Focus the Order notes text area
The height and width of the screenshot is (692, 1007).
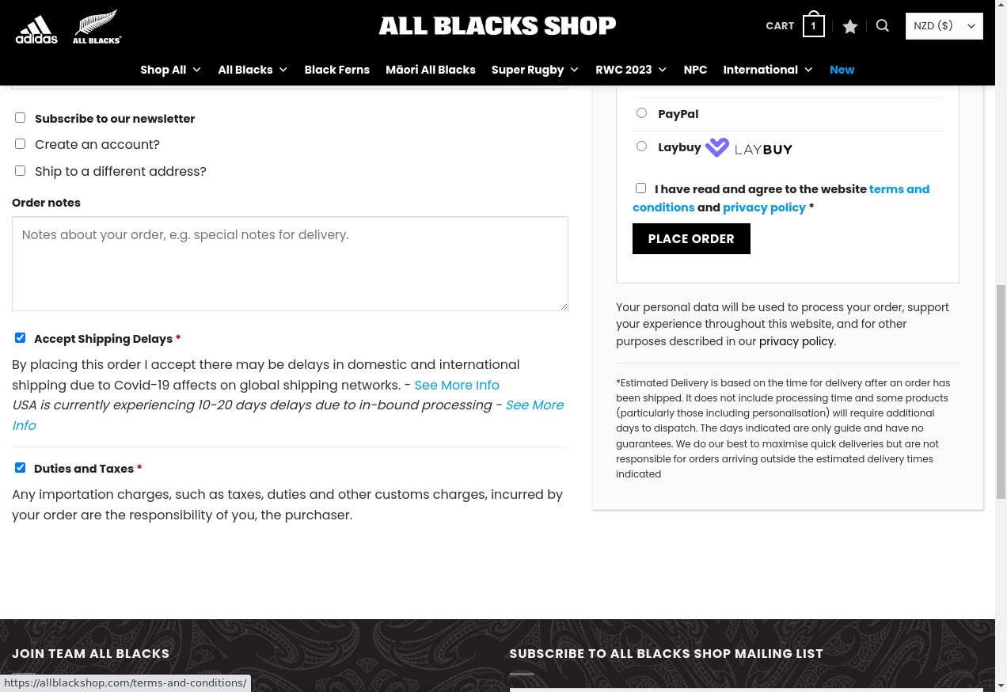290,264
